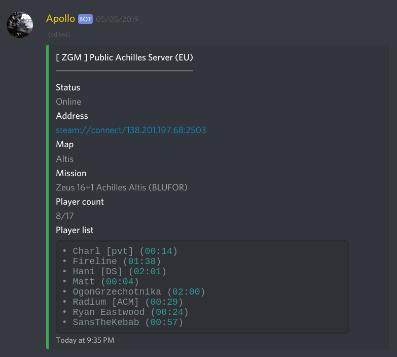Screen dimensions: 397x357
Task: Click the Apollo username
Action: coord(60,19)
